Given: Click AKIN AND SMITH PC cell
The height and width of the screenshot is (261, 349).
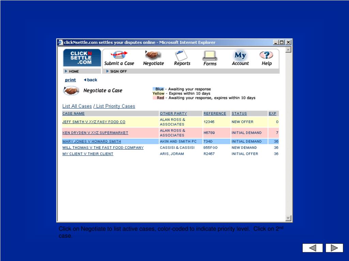Looking at the screenshot, I should (178, 141).
